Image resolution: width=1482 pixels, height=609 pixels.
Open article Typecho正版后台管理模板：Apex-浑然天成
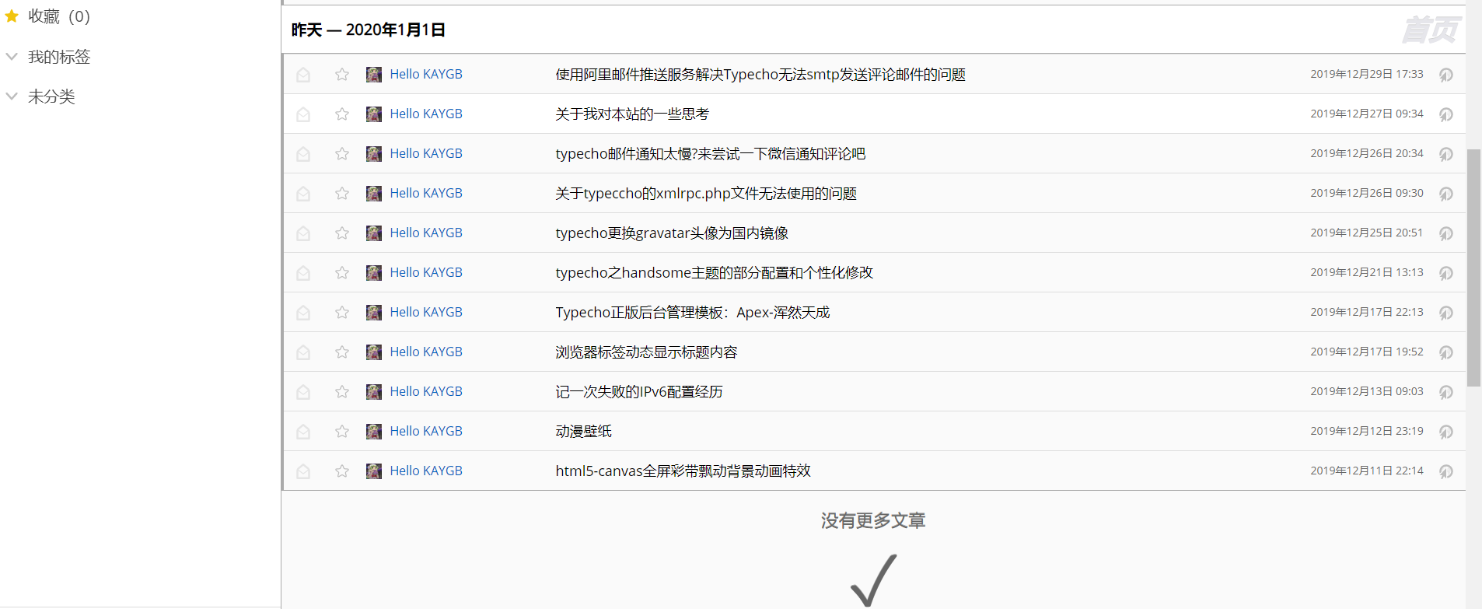pos(693,313)
